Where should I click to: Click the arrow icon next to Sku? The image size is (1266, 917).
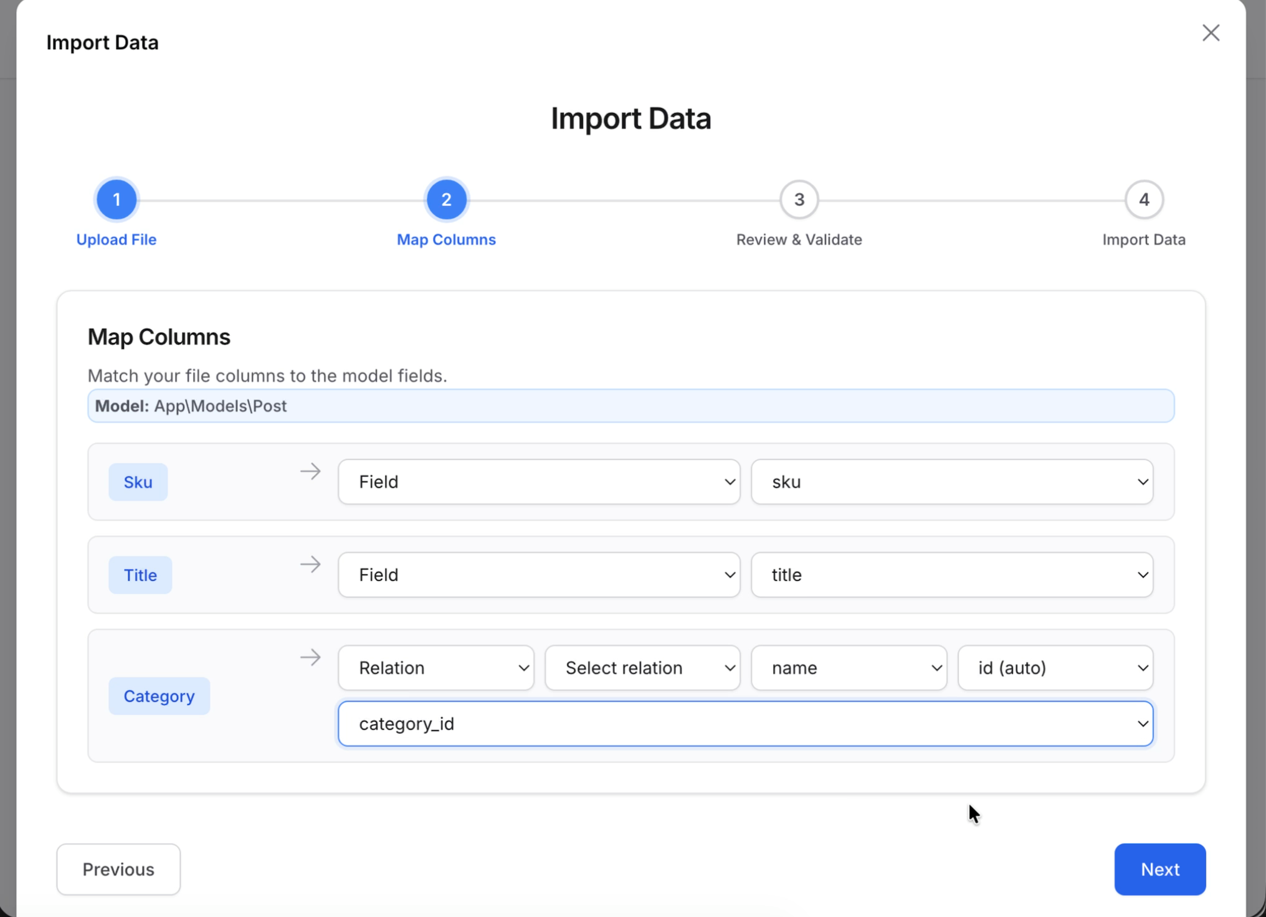(x=310, y=472)
